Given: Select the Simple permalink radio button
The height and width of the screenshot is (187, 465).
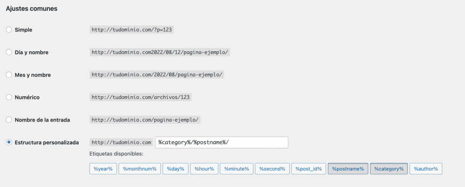Looking at the screenshot, I should pos(9,30).
